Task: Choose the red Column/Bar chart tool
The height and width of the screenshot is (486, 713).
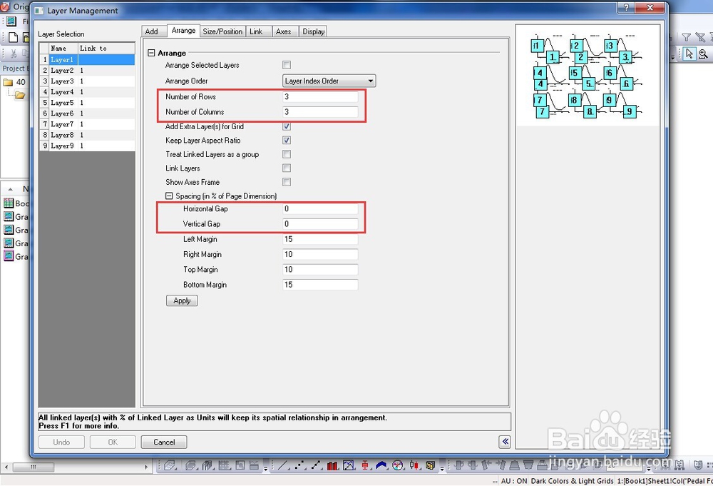Action: 332,465
